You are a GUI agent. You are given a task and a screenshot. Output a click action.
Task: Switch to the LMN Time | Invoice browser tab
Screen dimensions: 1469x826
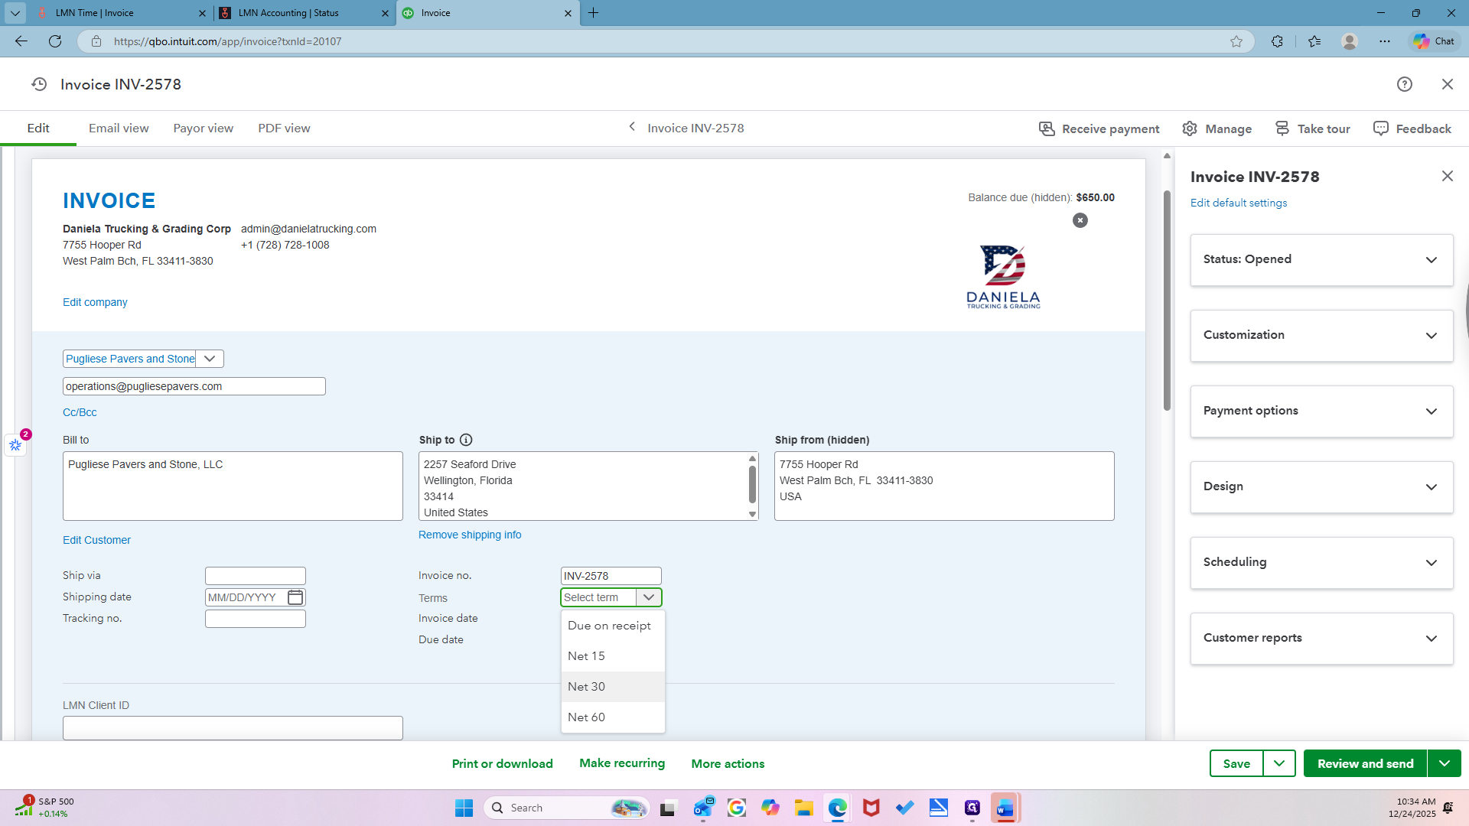(x=122, y=13)
